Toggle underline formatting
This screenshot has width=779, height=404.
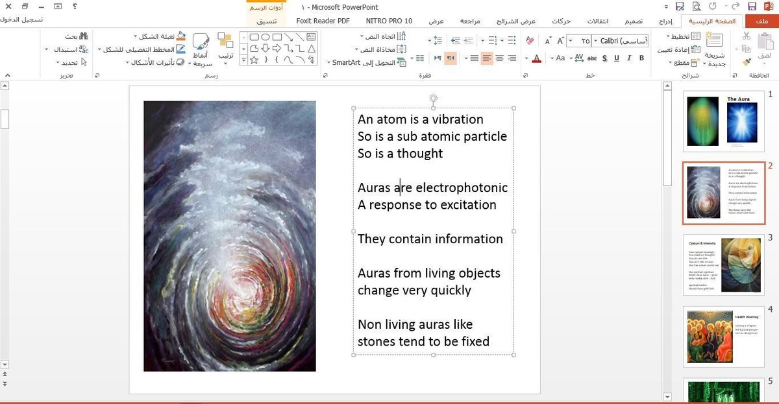click(617, 58)
